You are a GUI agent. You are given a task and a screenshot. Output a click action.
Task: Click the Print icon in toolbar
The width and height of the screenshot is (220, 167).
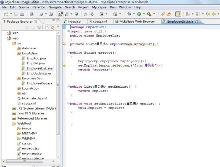tap(22, 14)
